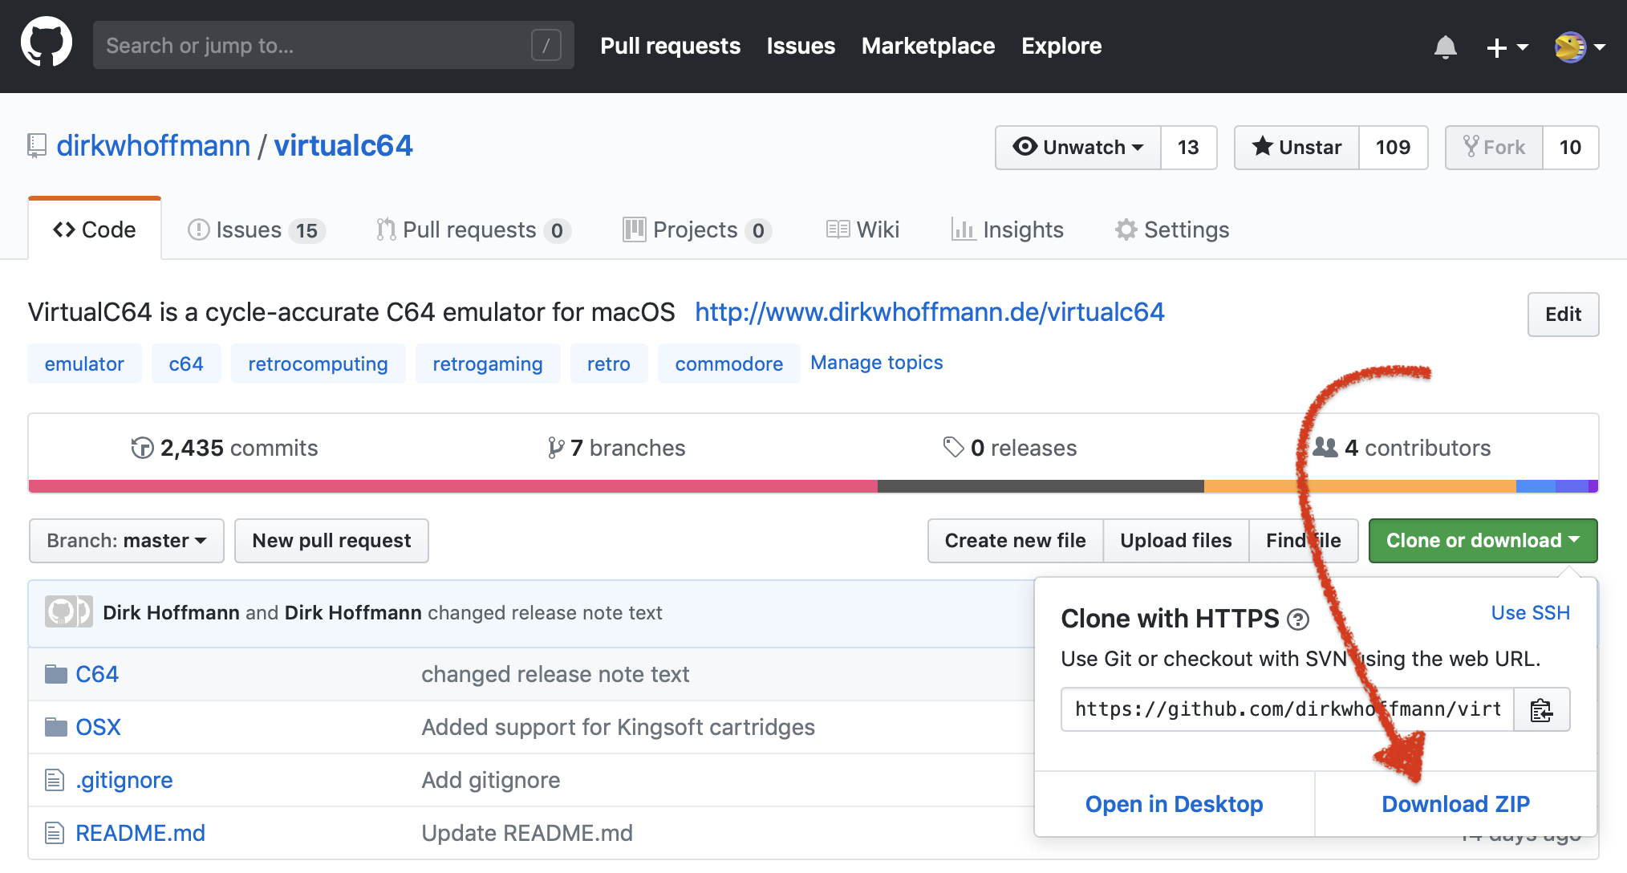Open the README.md file
The image size is (1627, 873).
pyautogui.click(x=140, y=833)
